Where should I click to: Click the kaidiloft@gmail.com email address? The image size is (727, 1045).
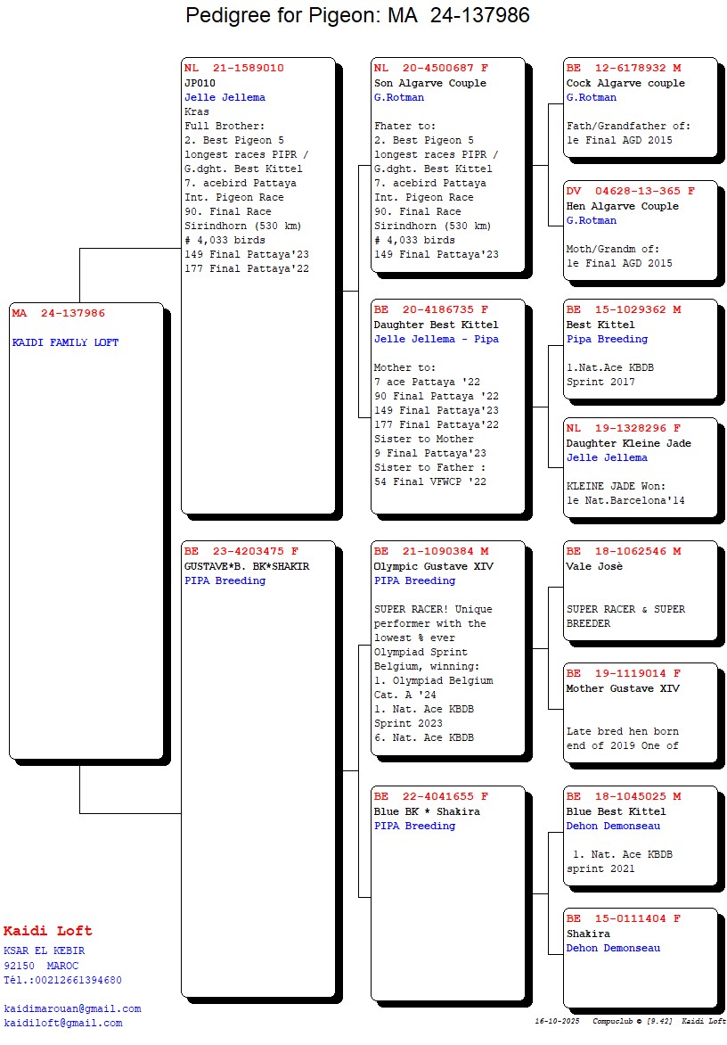(62, 1023)
